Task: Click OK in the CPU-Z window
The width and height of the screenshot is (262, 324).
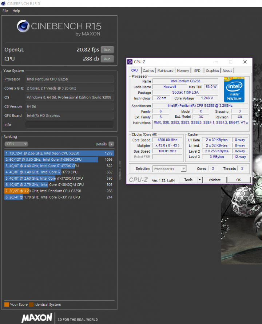Action: [238, 180]
